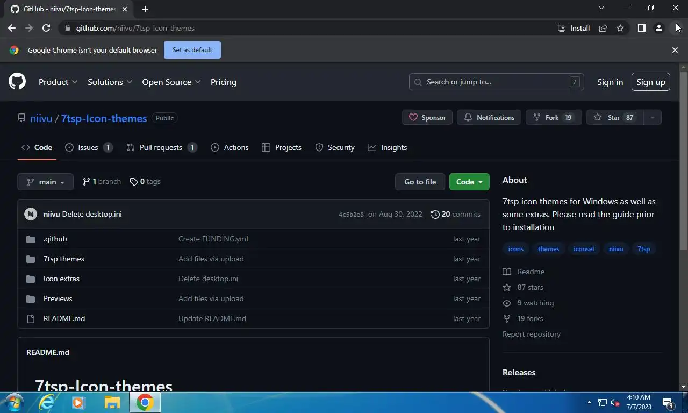Open the Icon extras folder

pyautogui.click(x=61, y=279)
